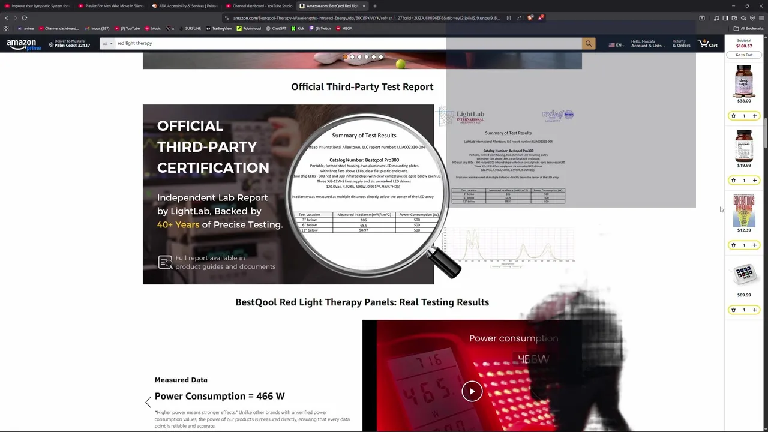Open the TradingView bookmark
Viewport: 768px width, 432px height.
tap(219, 28)
